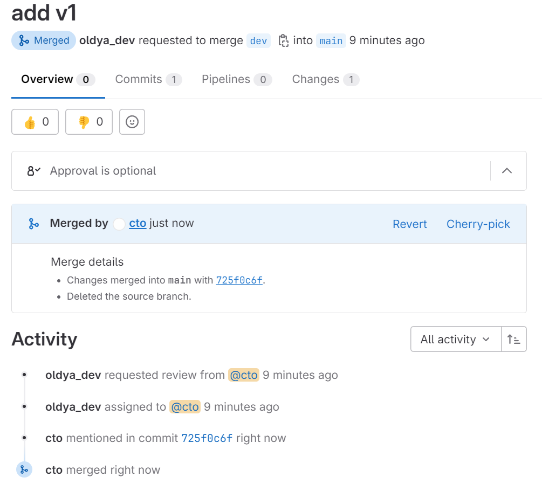The image size is (542, 491).
Task: Open the cto user link in Merged by
Action: pyautogui.click(x=138, y=224)
